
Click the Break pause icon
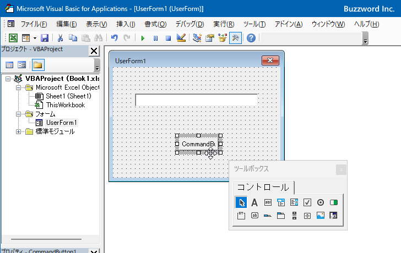155,38
